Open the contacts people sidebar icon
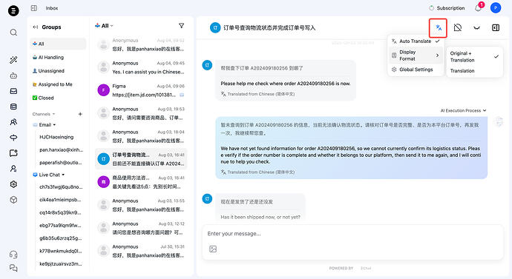512x279 pixels. (x=13, y=122)
